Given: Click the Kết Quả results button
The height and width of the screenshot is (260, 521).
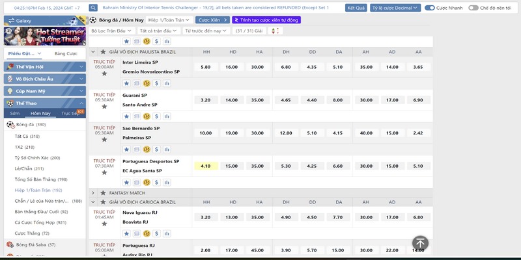Looking at the screenshot, I should click(356, 8).
